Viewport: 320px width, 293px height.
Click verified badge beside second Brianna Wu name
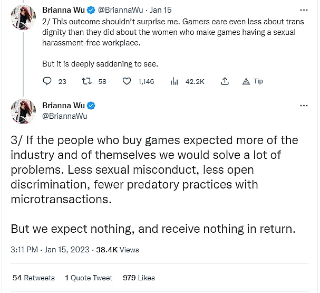click(x=91, y=105)
